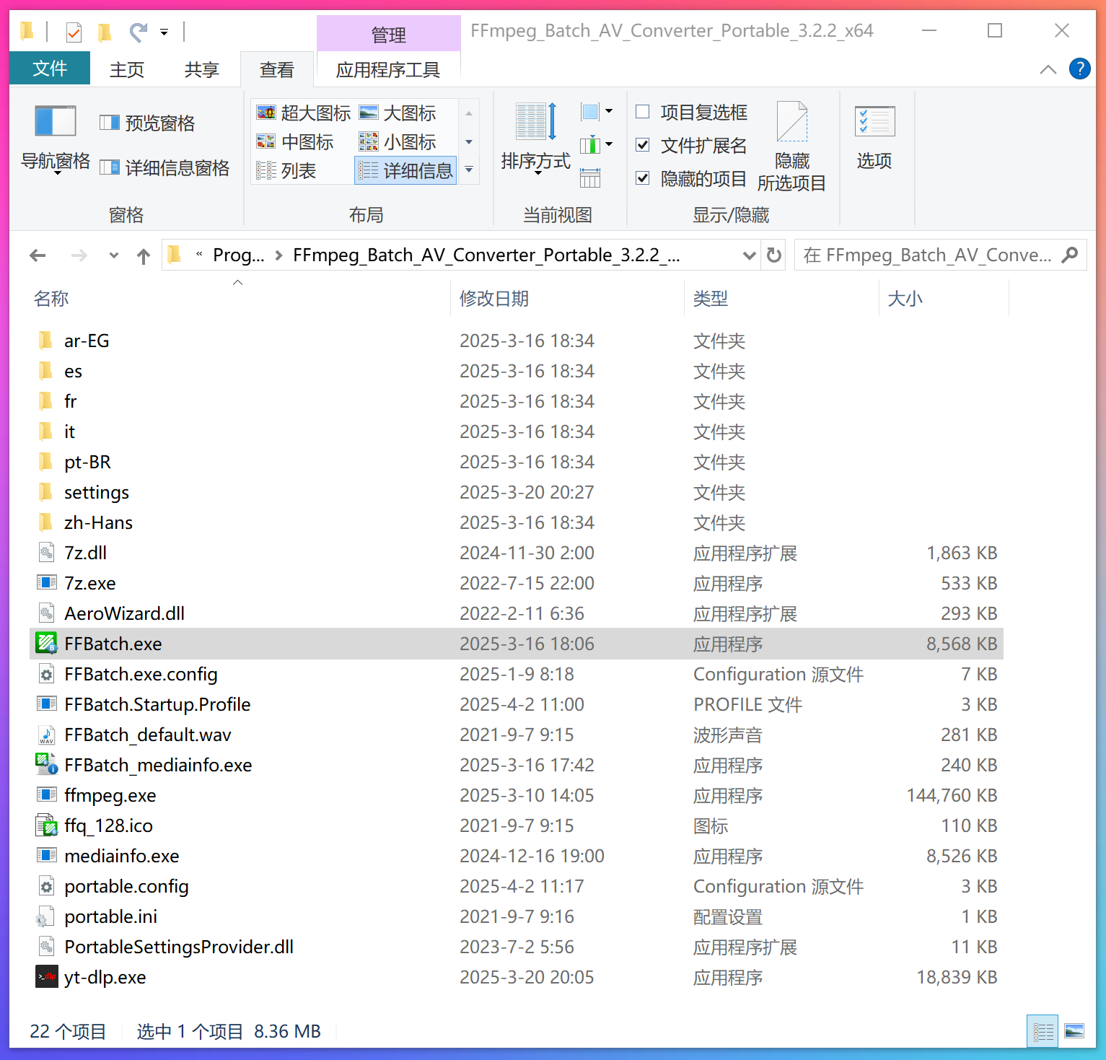
Task: Switch to the Share ribbon tab
Action: (201, 69)
